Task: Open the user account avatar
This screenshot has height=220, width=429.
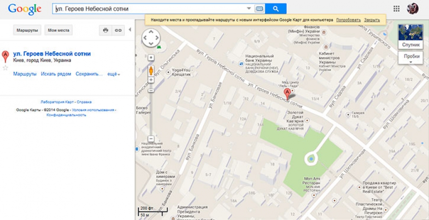Action: (x=413, y=9)
